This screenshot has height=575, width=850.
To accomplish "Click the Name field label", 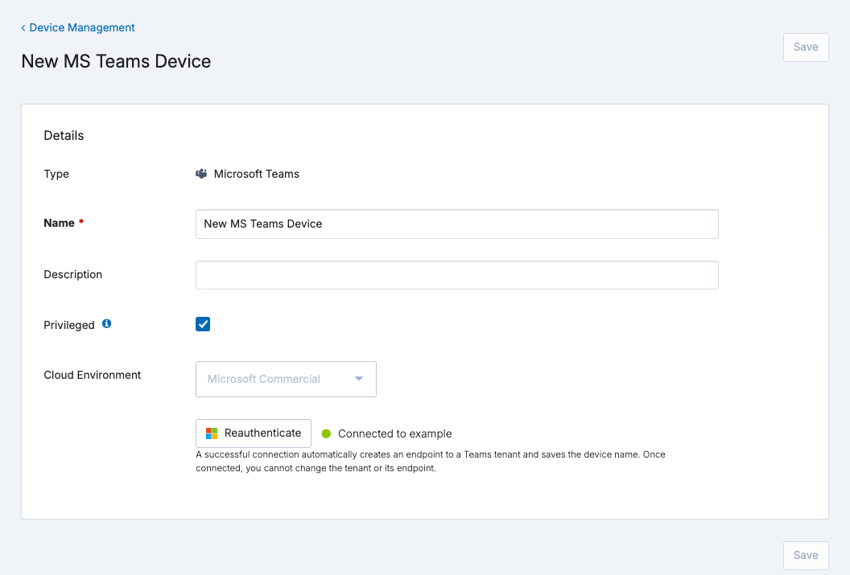I will 59,223.
